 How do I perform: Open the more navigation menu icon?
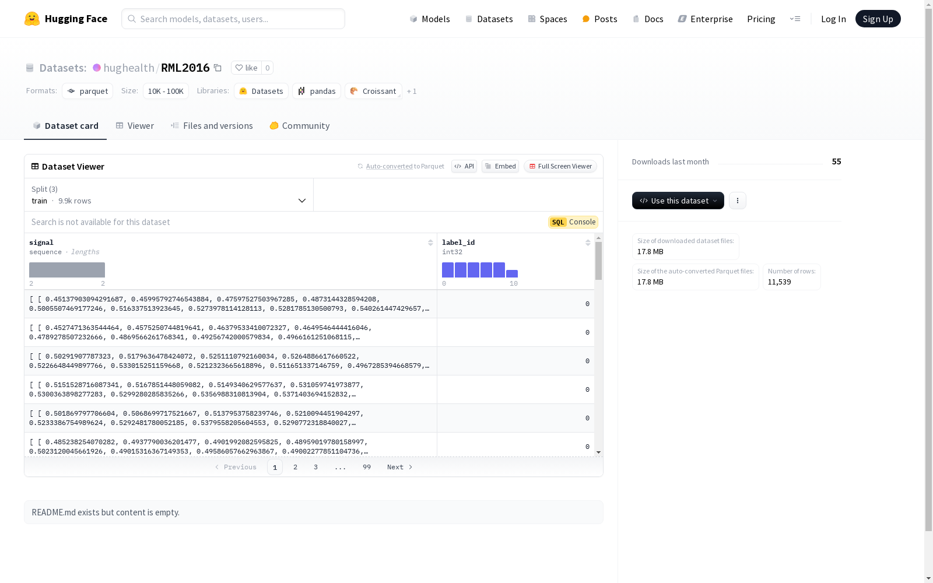pyautogui.click(x=795, y=19)
